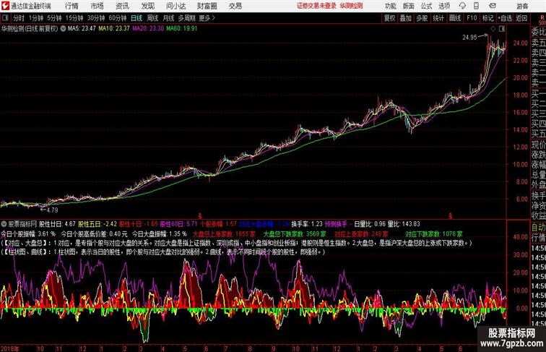Click the 2018年 date label on the time axis
This screenshot has height=352, width=546.
10,348
